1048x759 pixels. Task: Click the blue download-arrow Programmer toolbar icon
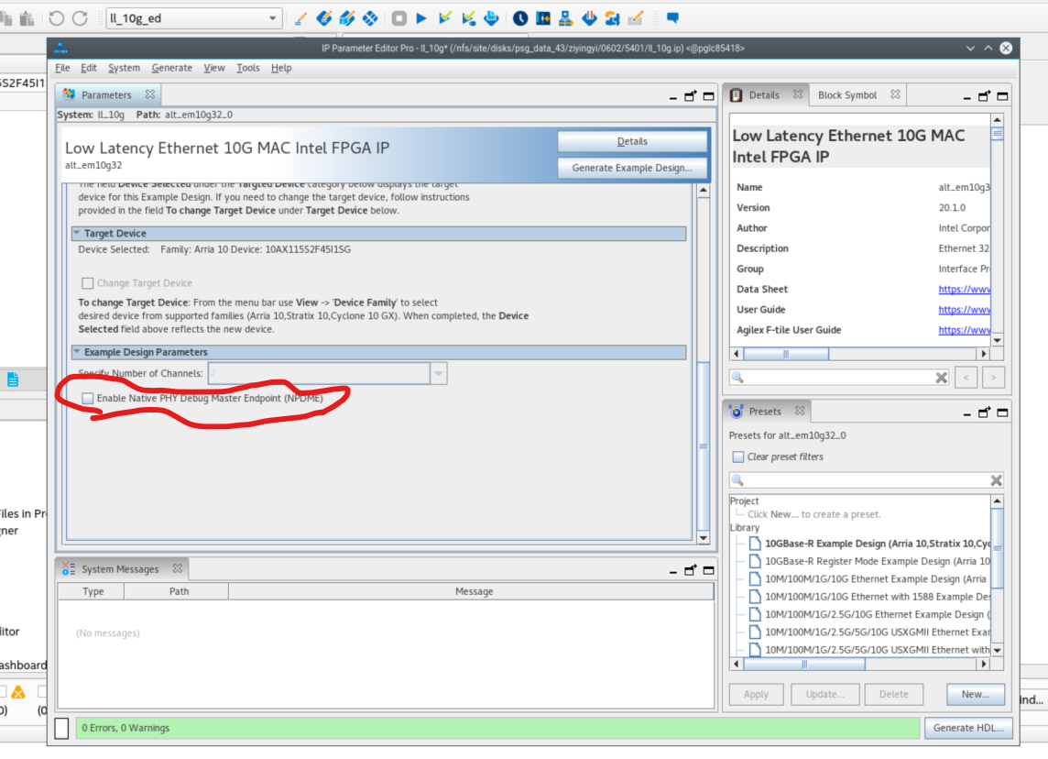(x=589, y=18)
